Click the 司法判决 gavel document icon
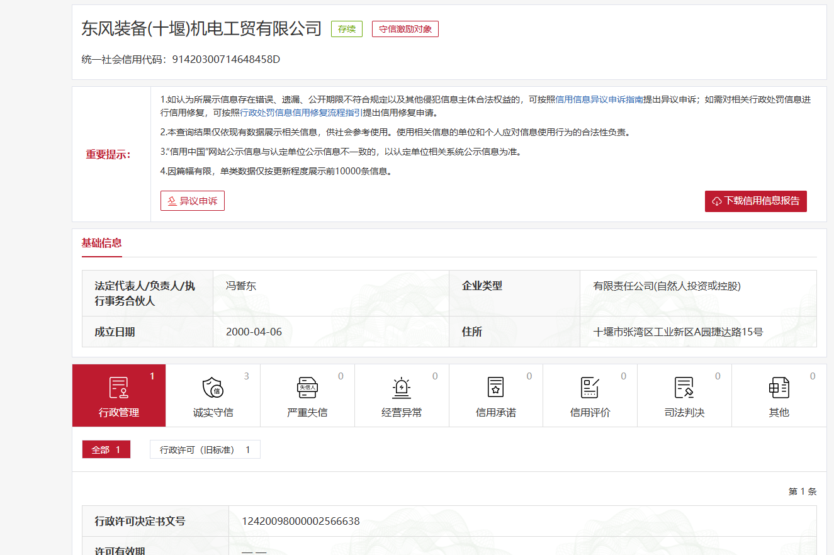Image resolution: width=834 pixels, height=555 pixels. [x=684, y=388]
